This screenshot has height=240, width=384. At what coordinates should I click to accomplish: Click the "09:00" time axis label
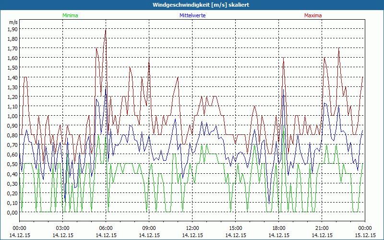(x=149, y=228)
